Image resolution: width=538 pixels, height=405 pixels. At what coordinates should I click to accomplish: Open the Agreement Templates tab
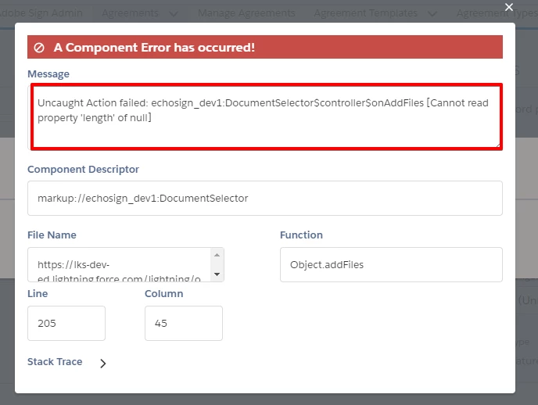pyautogui.click(x=365, y=13)
